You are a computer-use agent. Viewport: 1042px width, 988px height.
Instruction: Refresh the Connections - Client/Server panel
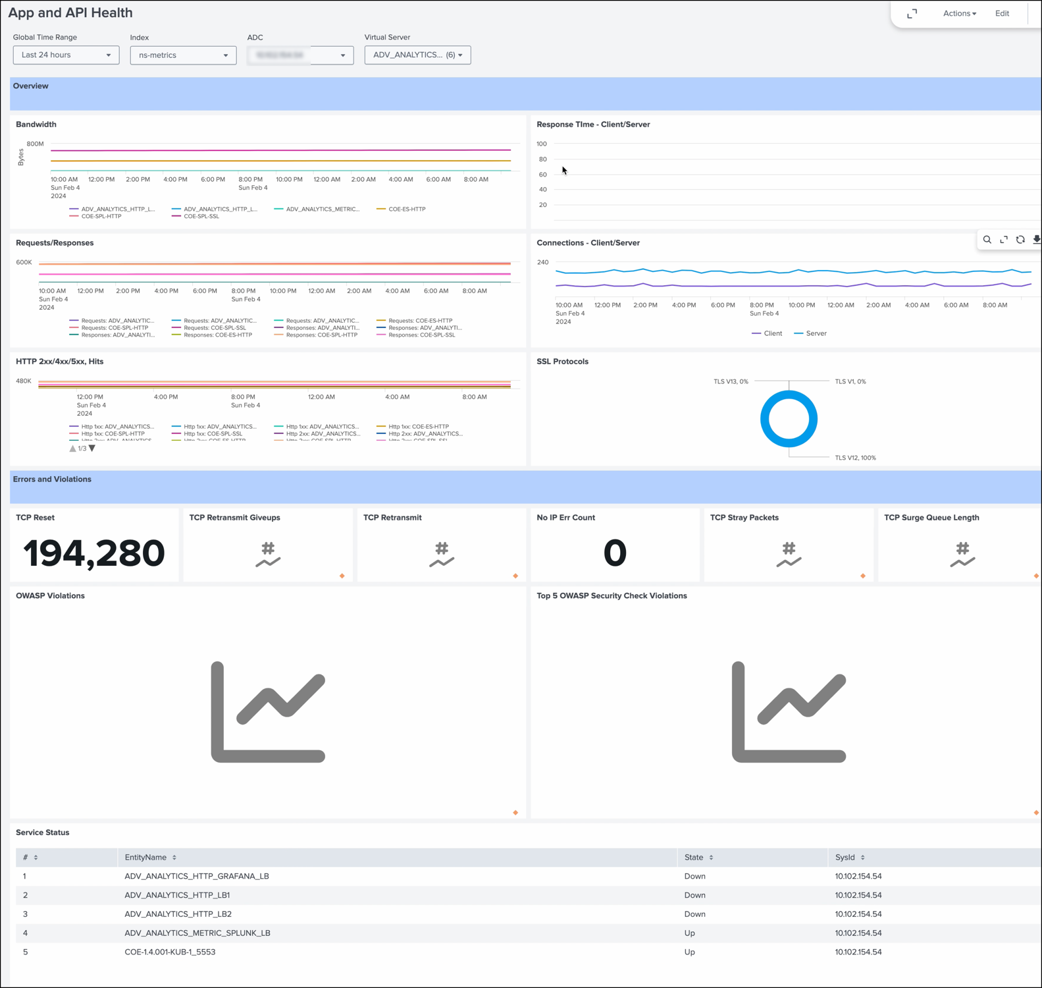click(x=1020, y=240)
